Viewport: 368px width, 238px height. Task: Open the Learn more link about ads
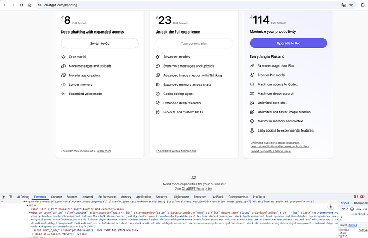(104, 151)
